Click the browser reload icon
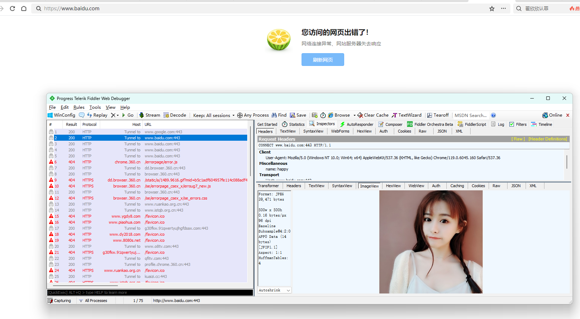Viewport: 580px width, 319px height. 12,9
